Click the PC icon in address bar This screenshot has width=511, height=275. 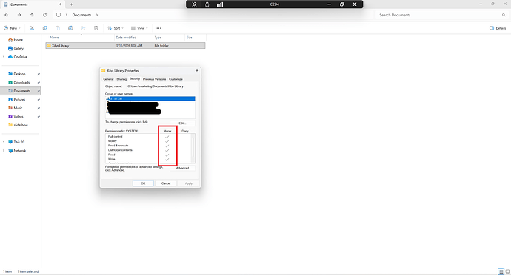click(59, 15)
